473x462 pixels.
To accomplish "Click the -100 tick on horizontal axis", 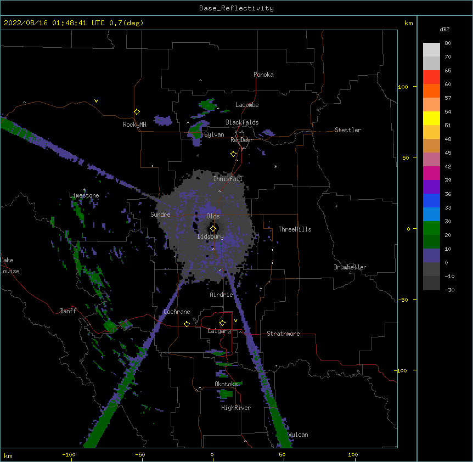I will (69, 454).
